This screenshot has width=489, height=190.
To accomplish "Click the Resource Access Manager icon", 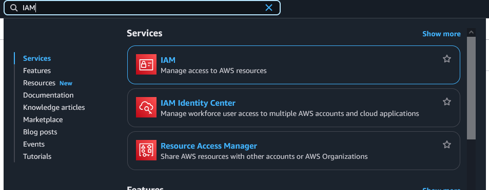I will (146, 150).
